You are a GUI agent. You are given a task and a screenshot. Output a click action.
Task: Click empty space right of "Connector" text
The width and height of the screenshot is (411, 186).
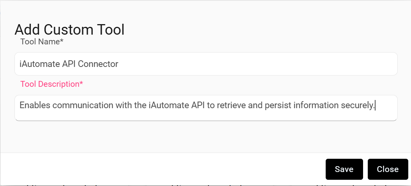click(253, 64)
